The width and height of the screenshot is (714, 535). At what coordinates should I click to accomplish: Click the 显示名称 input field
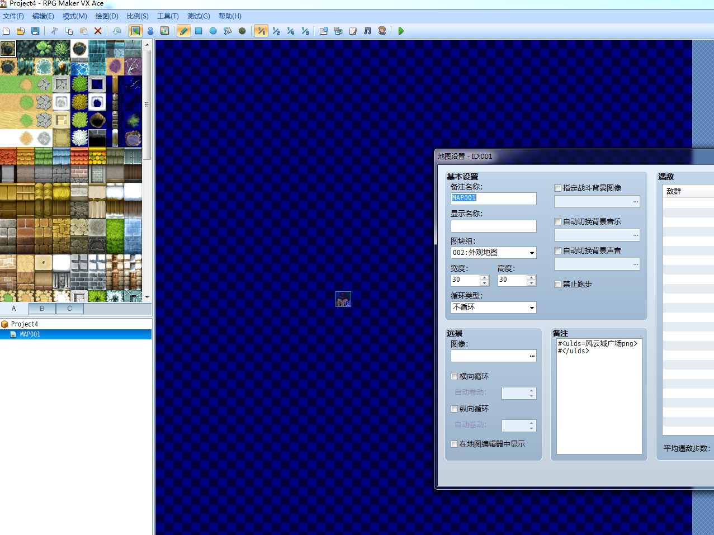494,226
